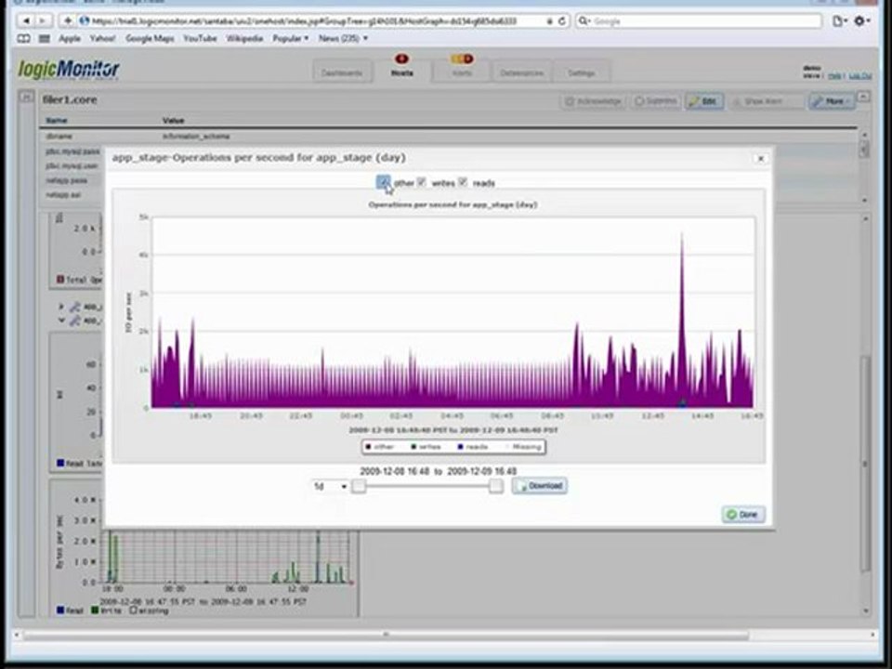
Task: Click the 'other' legend swatch under graph
Action: [368, 447]
